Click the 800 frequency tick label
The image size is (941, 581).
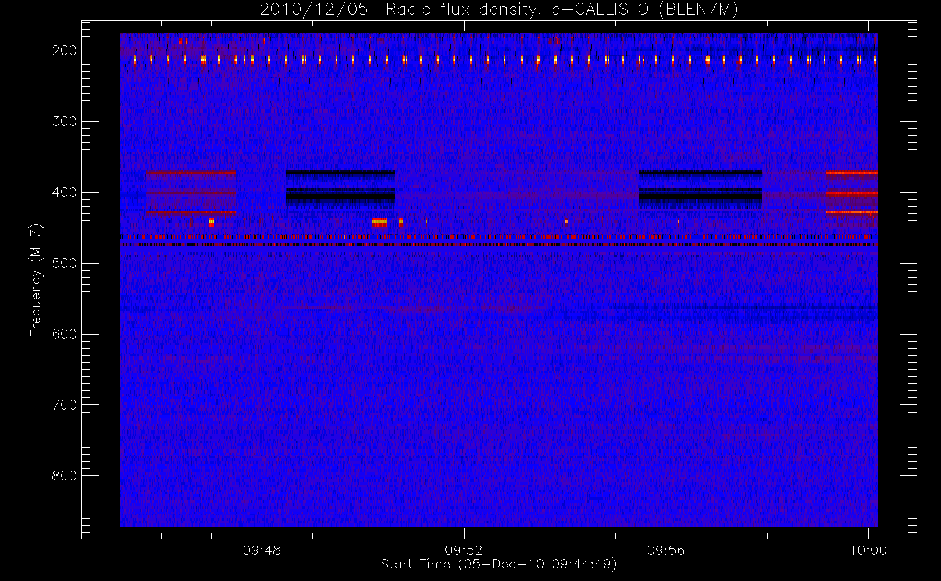click(x=65, y=476)
